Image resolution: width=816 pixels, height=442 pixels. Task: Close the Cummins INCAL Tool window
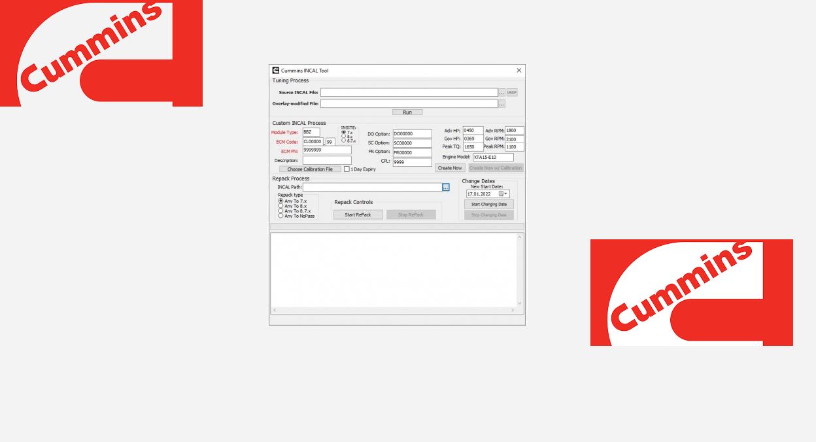click(519, 70)
